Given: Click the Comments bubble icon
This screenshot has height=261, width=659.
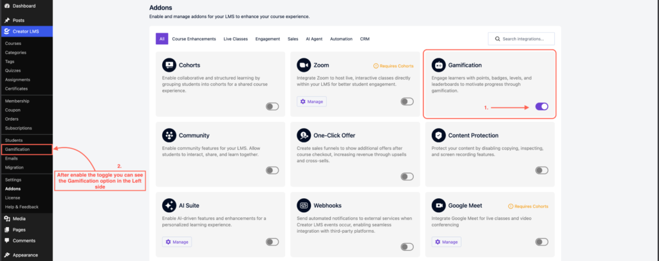Looking at the screenshot, I should (x=7, y=240).
